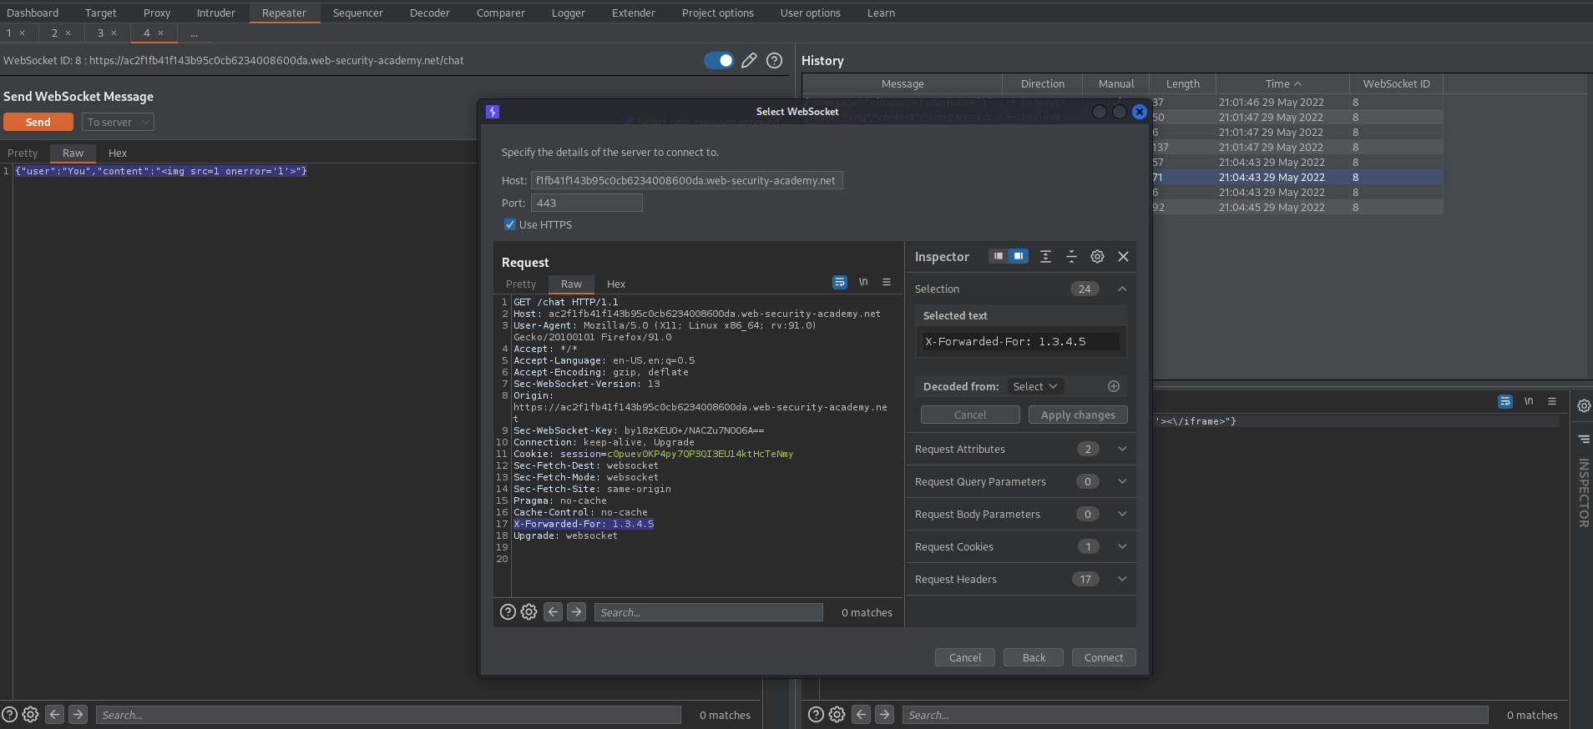Switch to the Decoder tab
Viewport: 1593px width, 729px height.
coord(430,13)
